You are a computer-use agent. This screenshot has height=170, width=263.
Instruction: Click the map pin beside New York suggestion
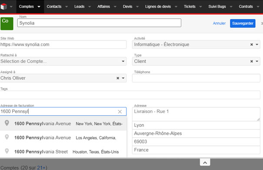pyautogui.click(x=7, y=123)
